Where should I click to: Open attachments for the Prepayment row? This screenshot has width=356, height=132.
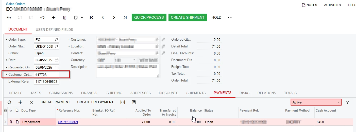[x=11, y=122]
